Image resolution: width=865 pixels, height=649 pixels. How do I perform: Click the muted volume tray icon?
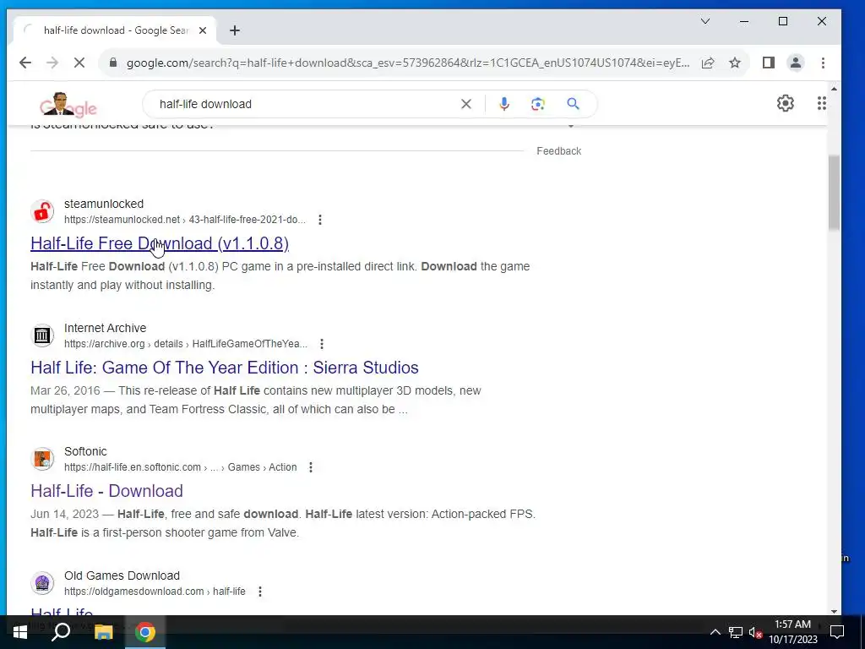point(756,632)
